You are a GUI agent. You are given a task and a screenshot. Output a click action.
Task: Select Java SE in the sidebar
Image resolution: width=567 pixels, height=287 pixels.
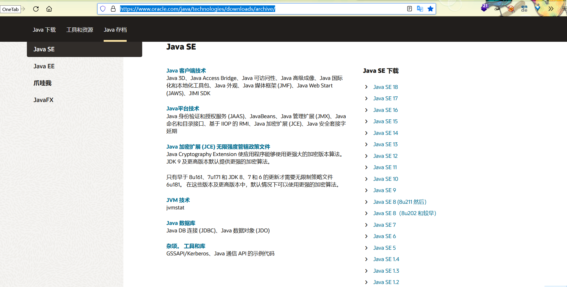pyautogui.click(x=85, y=49)
